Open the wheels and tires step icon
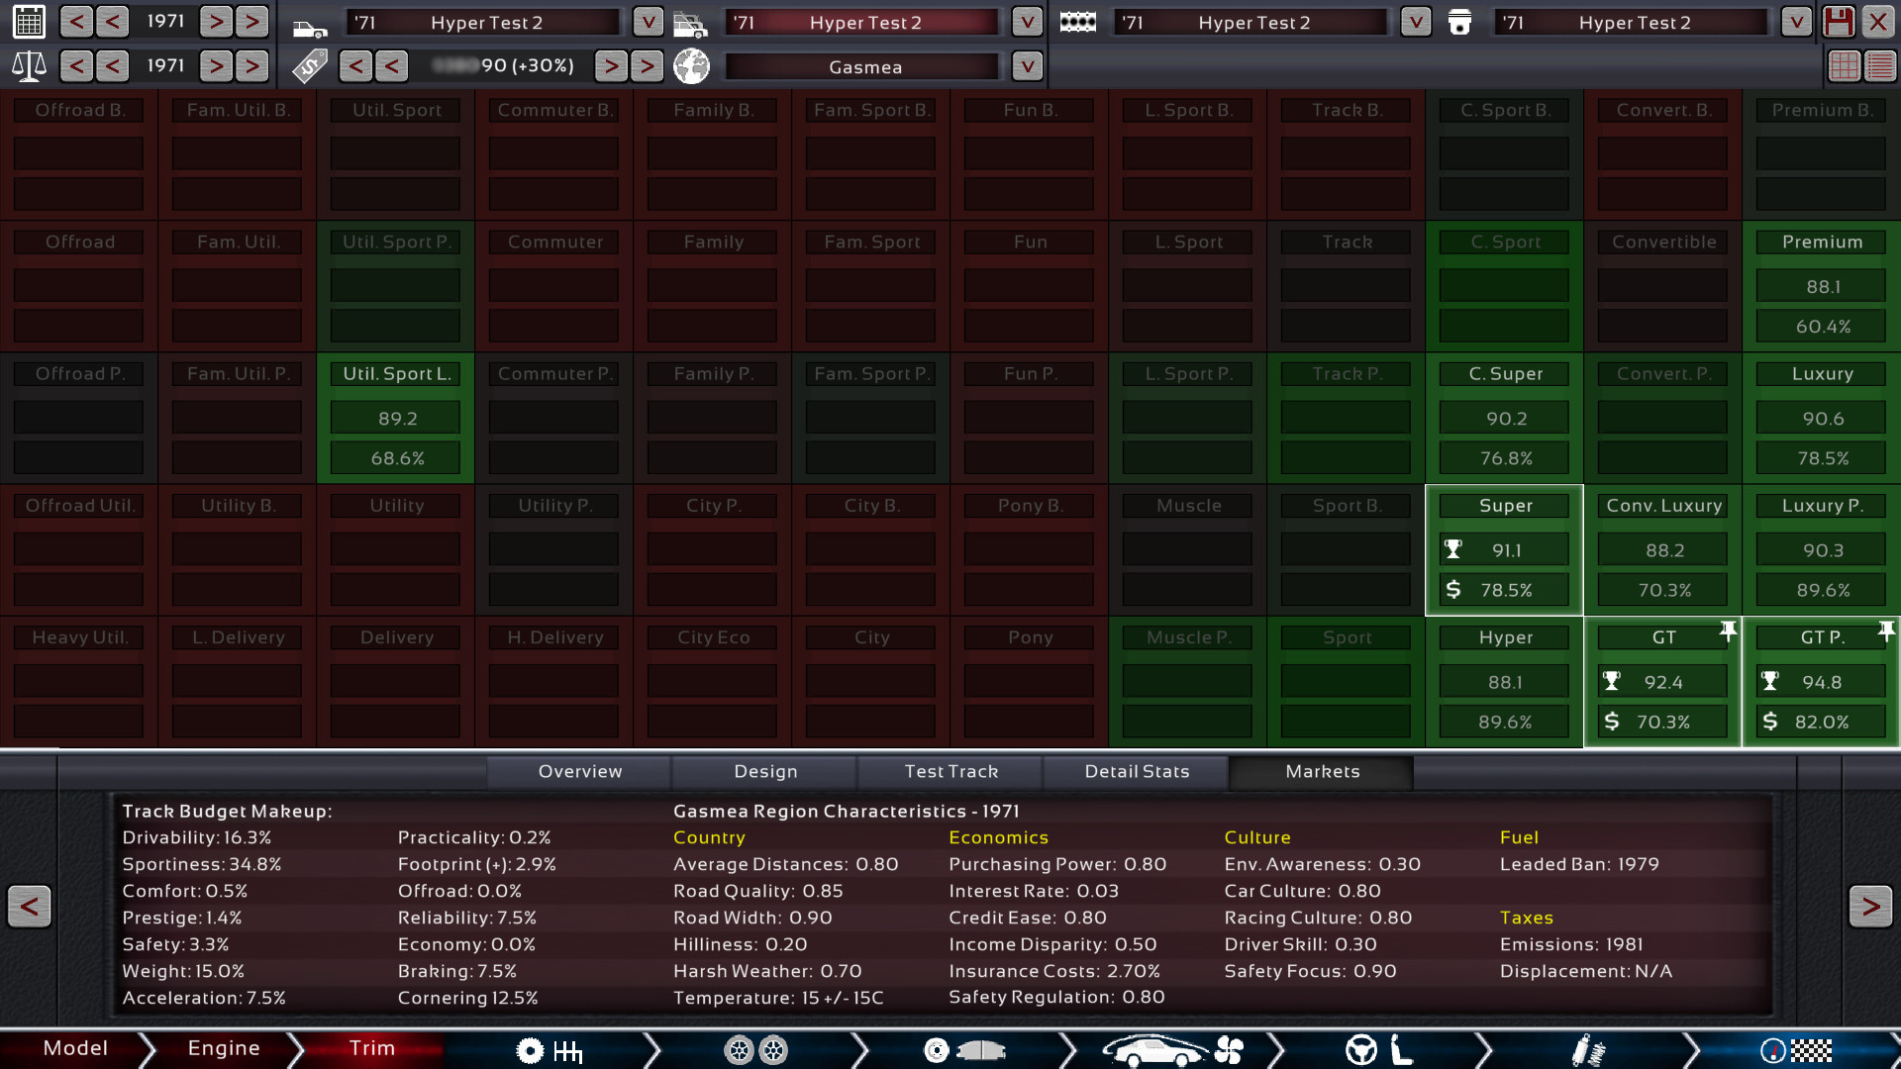1901x1069 pixels. pos(755,1050)
